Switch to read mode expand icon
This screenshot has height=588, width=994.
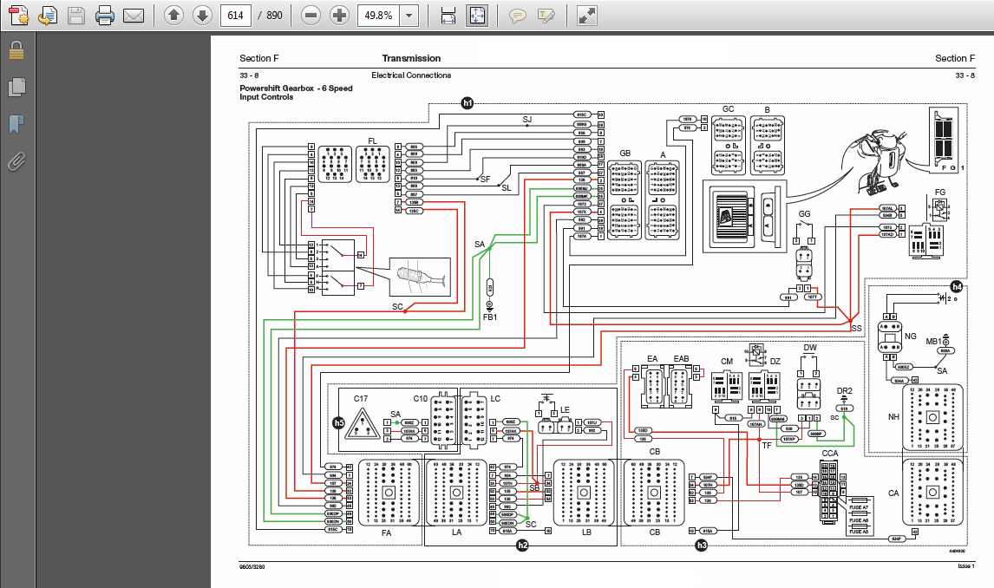tap(587, 16)
